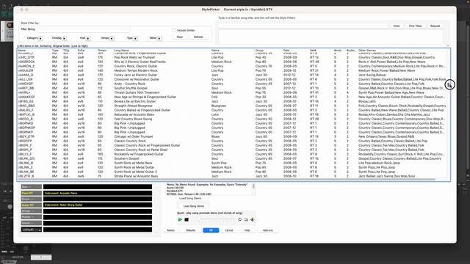Select style row '80s w/ 2 Electric Guitar RealTracks'
Screen dimensions: 470x264
(x=232, y=62)
